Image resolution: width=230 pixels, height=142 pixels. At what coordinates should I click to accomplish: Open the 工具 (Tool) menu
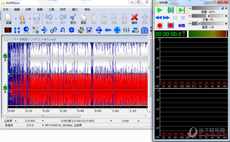[51, 10]
